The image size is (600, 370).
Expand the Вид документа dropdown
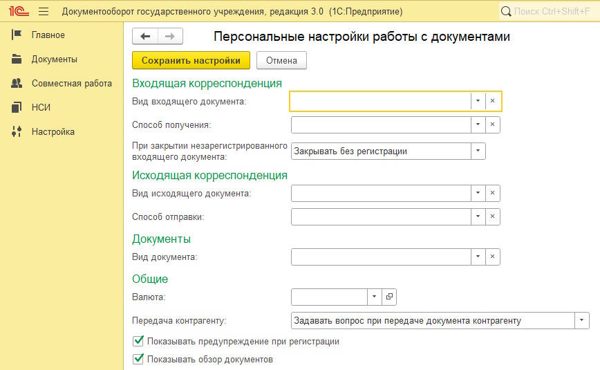478,257
